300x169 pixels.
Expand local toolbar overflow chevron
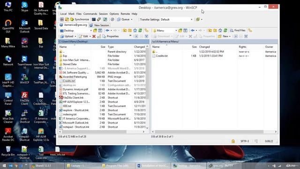tap(130, 36)
